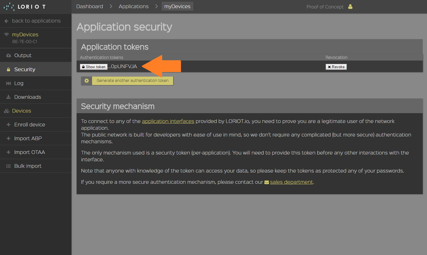The height and width of the screenshot is (255, 427).
Task: Click the Downloads tray icon
Action: click(8, 97)
